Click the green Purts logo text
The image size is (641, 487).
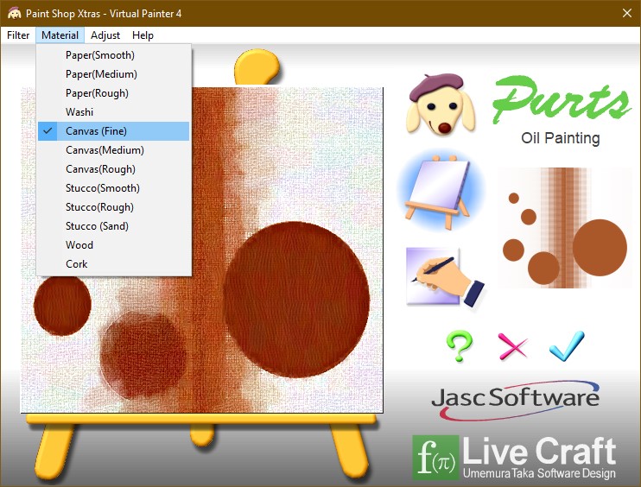click(562, 99)
